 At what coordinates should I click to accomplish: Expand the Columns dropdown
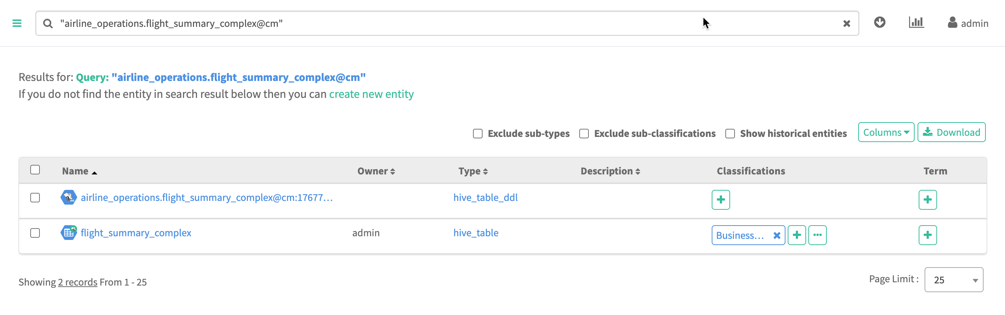click(x=885, y=132)
